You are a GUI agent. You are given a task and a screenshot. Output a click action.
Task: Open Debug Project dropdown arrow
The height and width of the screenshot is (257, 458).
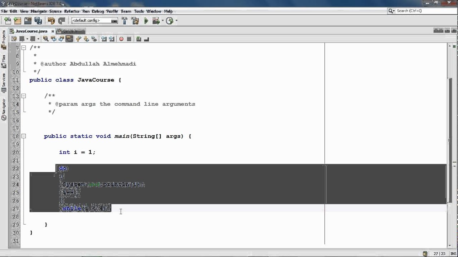(162, 21)
